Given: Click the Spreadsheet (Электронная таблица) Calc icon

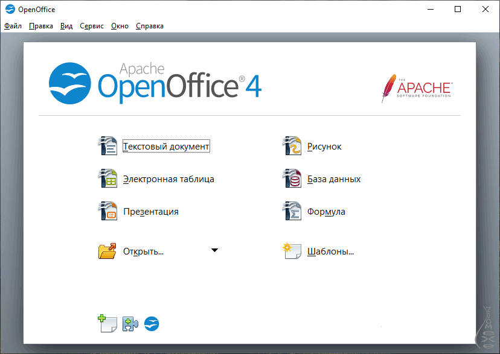Looking at the screenshot, I should [107, 179].
